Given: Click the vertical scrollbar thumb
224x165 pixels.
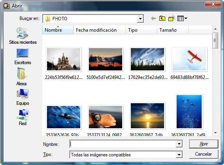Looking at the screenshot, I should [x=215, y=40].
